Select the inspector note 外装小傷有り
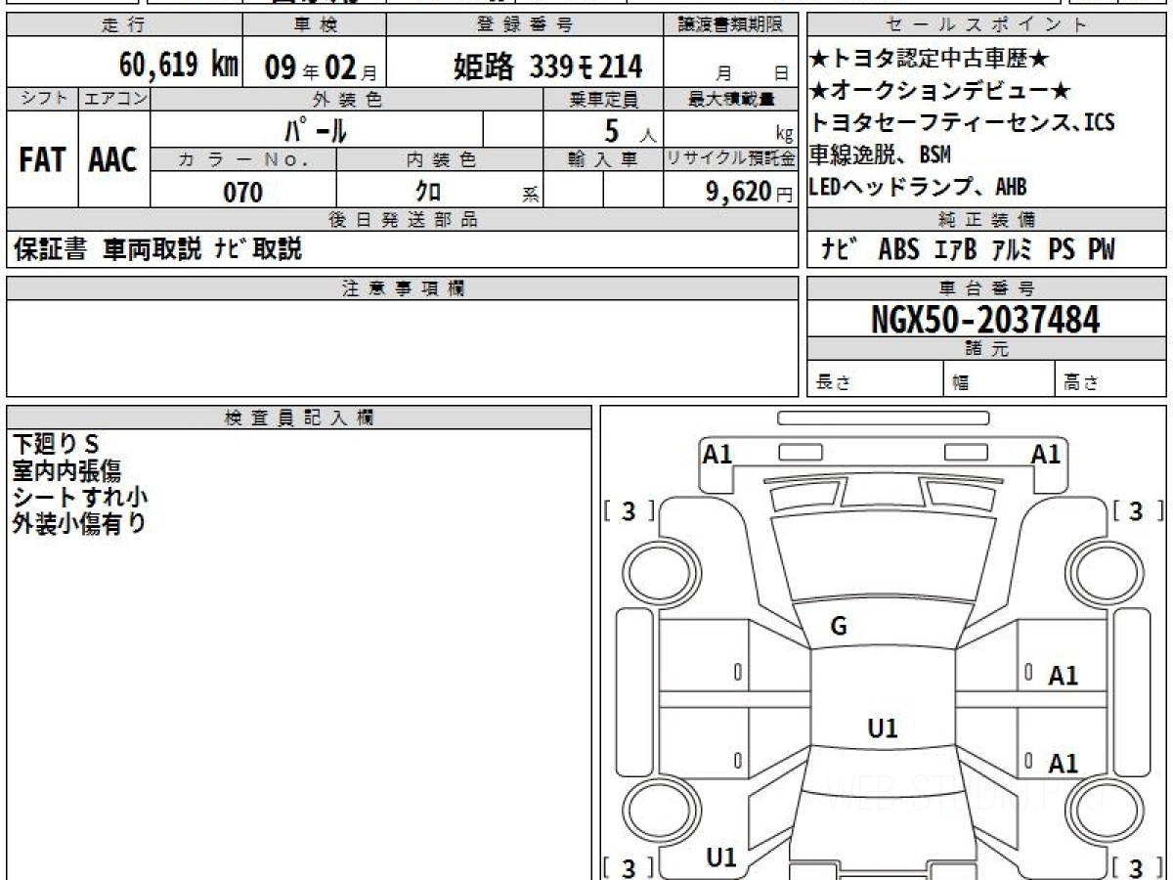The height and width of the screenshot is (880, 1173). (79, 524)
